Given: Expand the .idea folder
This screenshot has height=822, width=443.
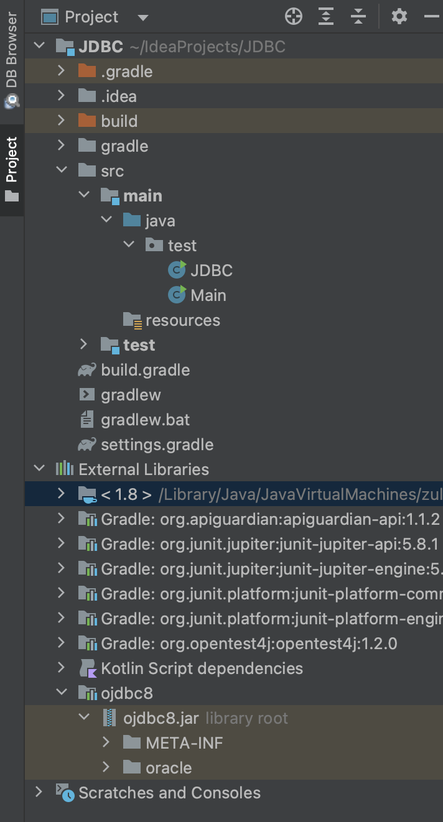Looking at the screenshot, I should point(61,96).
